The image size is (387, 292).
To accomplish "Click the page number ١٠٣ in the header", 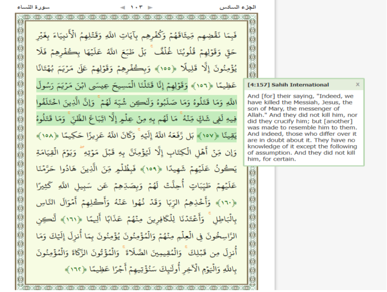I will click(x=137, y=7).
